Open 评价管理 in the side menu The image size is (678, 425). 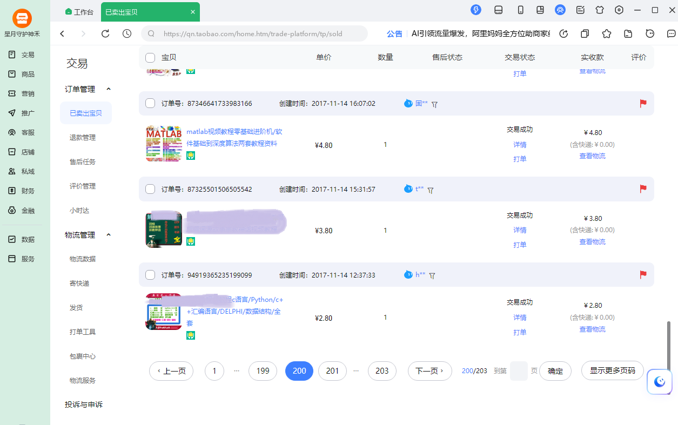83,186
